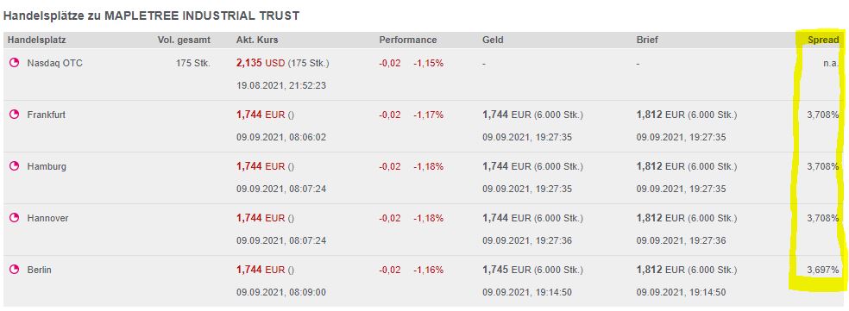The height and width of the screenshot is (311, 849).
Task: Click the Berlin 1,745 EUR bid price
Action: point(506,270)
